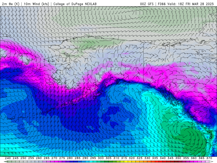Image resolution: width=217 pixels, height=163 pixels.
Task: Click the 355 value on the color scale
Action: (186, 158)
